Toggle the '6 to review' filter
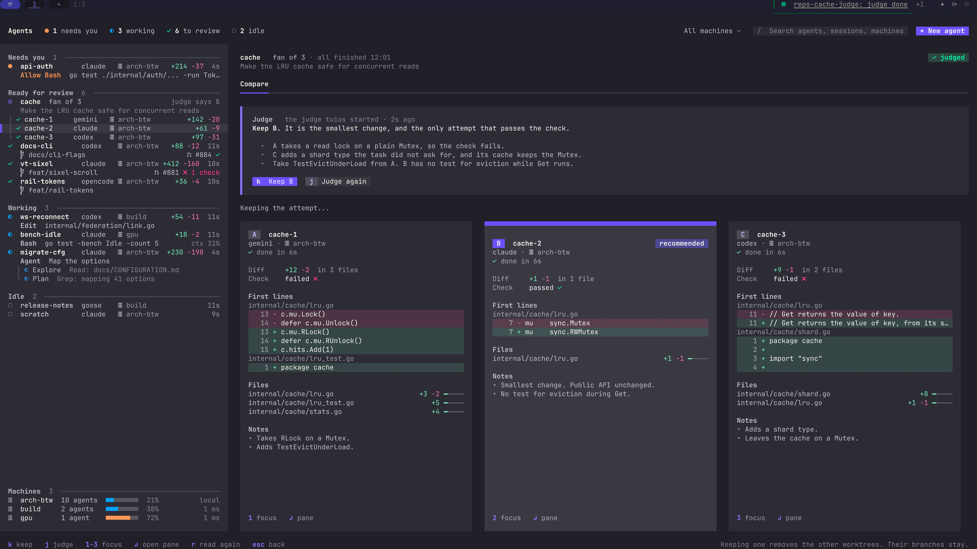Image resolution: width=977 pixels, height=549 pixels. [x=193, y=31]
